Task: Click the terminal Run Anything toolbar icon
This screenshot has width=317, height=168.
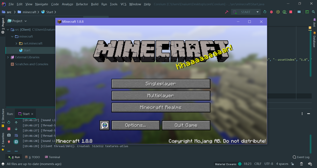Action: 307,12
